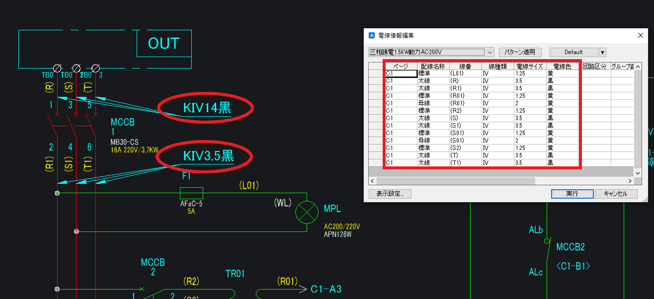Click the OUT box in the drawing
This screenshot has width=654, height=299.
[163, 44]
